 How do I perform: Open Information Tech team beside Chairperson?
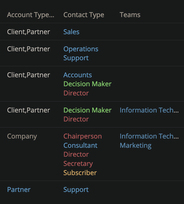[149, 136]
